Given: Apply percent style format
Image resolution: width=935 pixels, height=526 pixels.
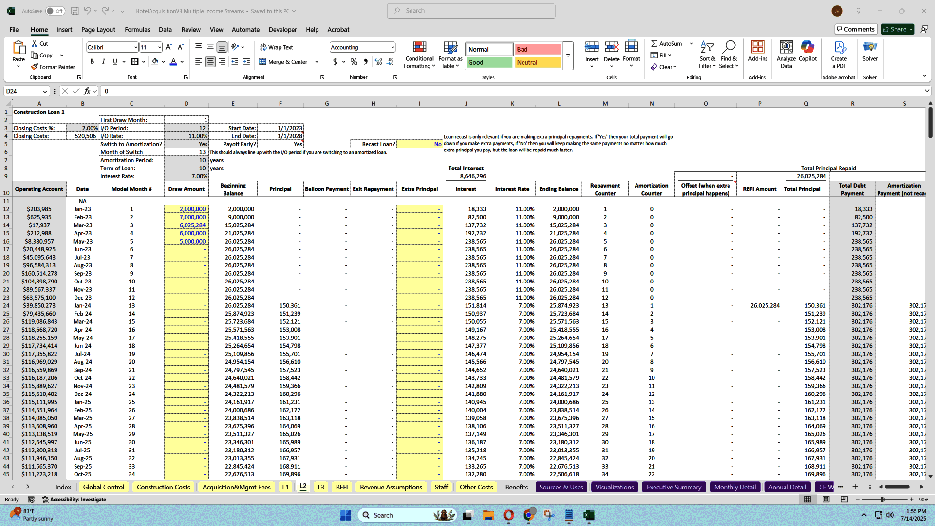Looking at the screenshot, I should point(354,62).
